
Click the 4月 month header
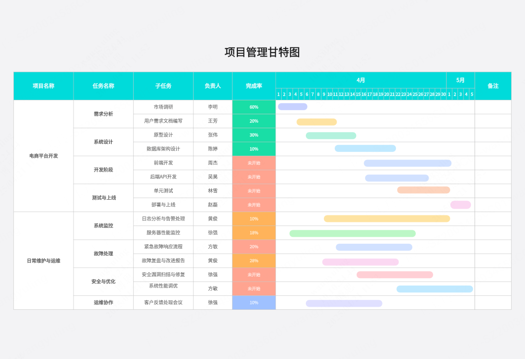pos(361,80)
